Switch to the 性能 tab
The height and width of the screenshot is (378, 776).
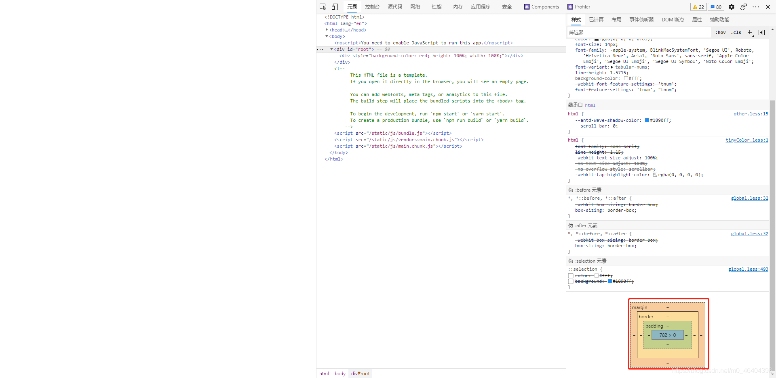click(436, 7)
